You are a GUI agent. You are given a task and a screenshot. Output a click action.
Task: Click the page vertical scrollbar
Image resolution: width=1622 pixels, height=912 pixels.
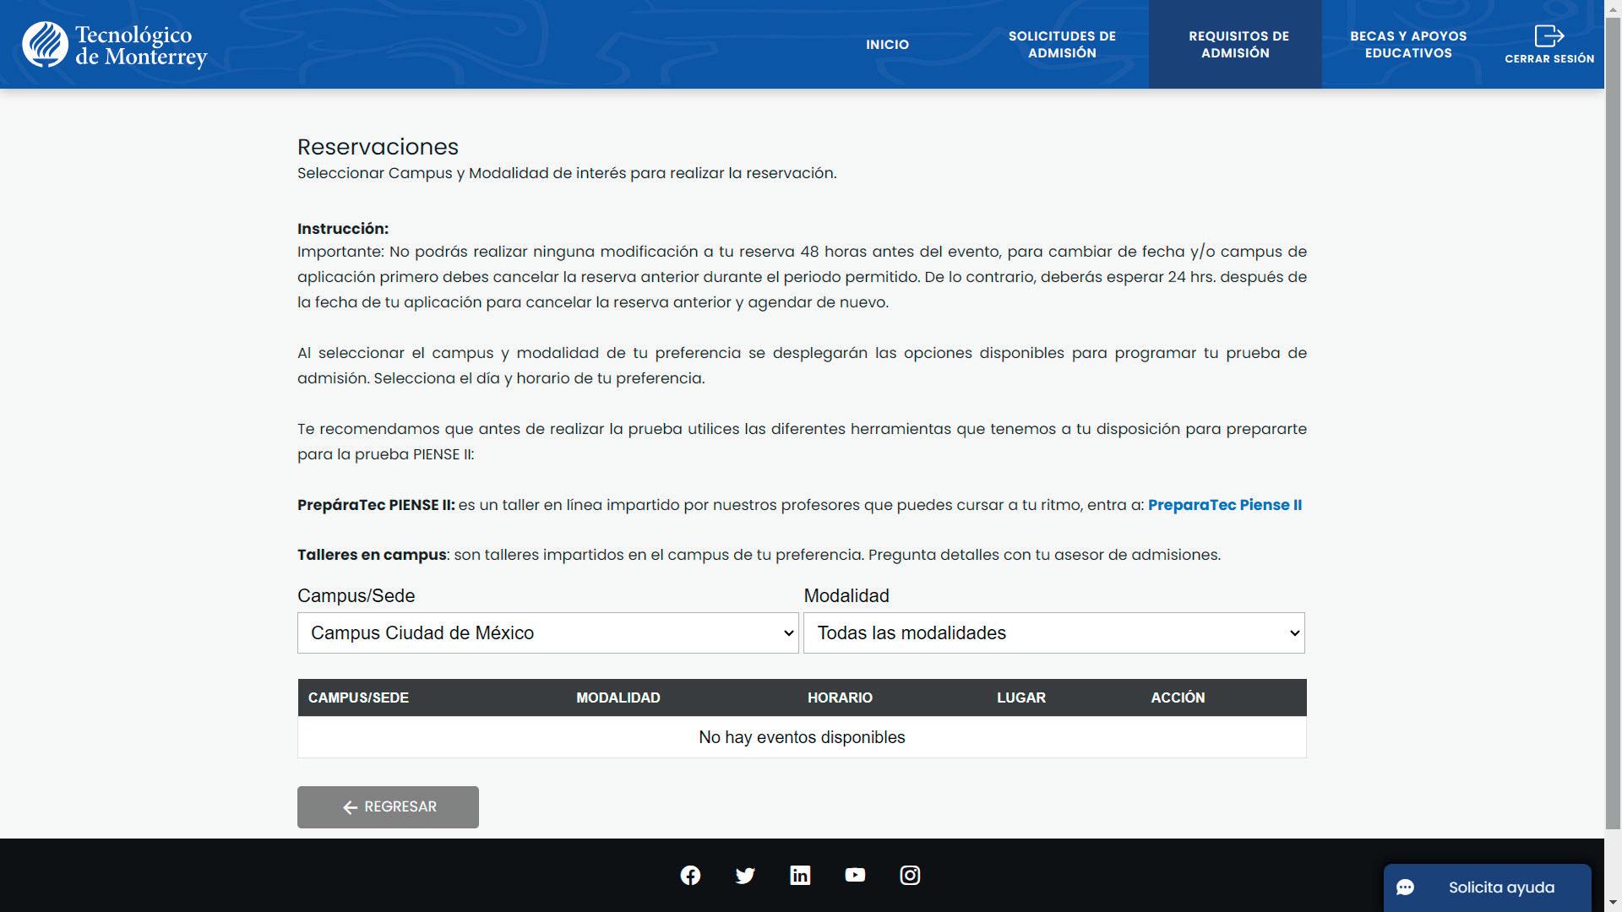point(1613,422)
